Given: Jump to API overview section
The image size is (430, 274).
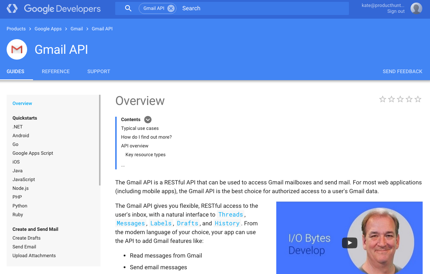Looking at the screenshot, I should [x=135, y=146].
